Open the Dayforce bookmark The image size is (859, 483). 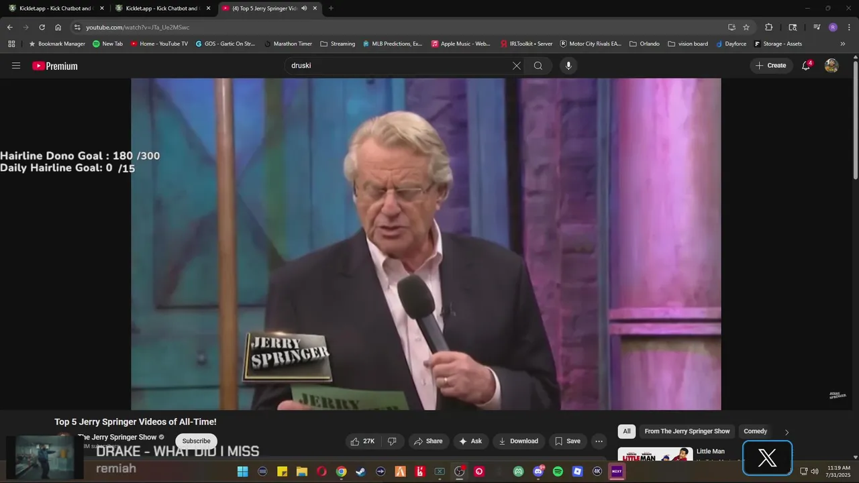coord(731,44)
